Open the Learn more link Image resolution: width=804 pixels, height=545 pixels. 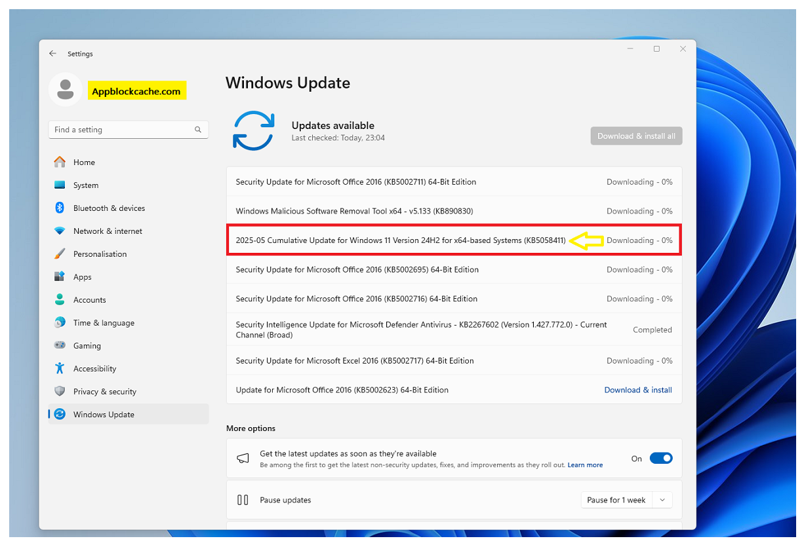point(585,465)
